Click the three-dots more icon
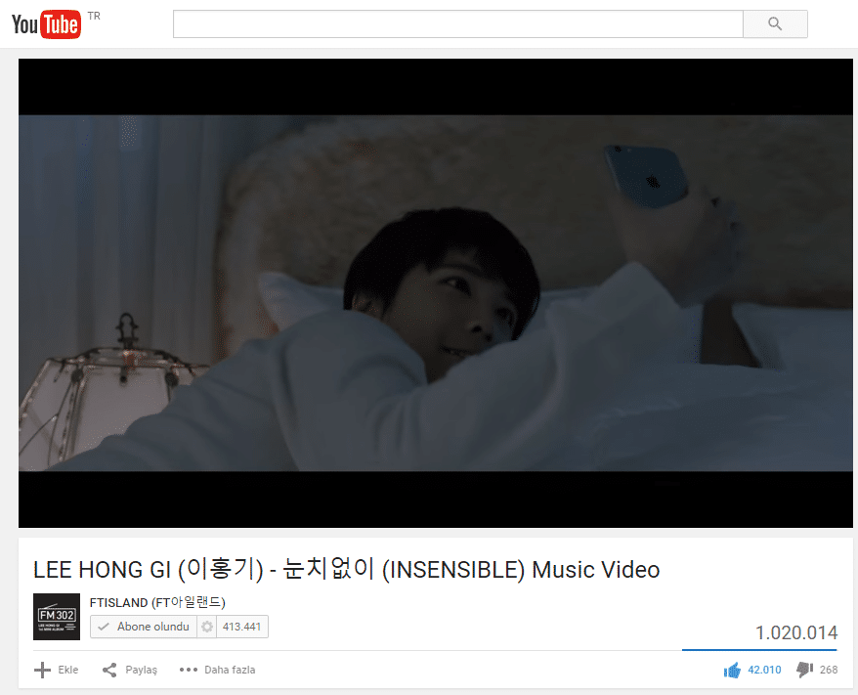858x695 pixels. (189, 670)
